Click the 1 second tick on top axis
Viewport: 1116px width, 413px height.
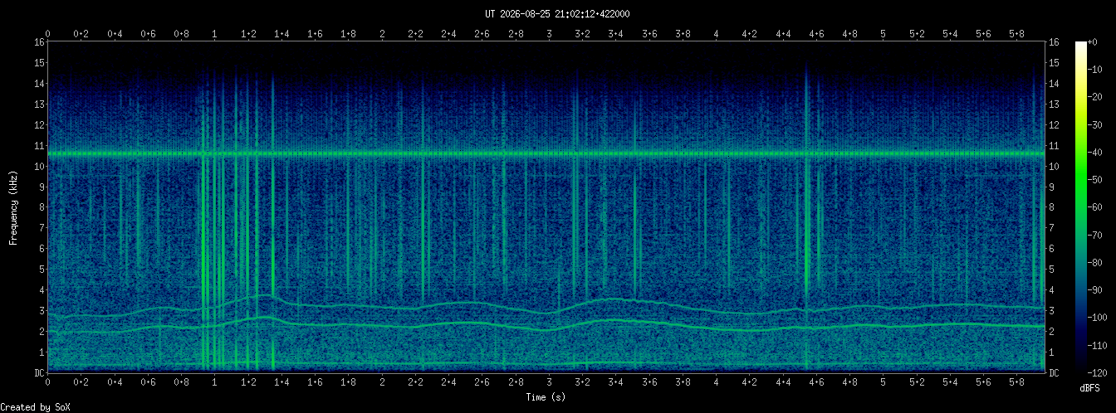pyautogui.click(x=215, y=34)
